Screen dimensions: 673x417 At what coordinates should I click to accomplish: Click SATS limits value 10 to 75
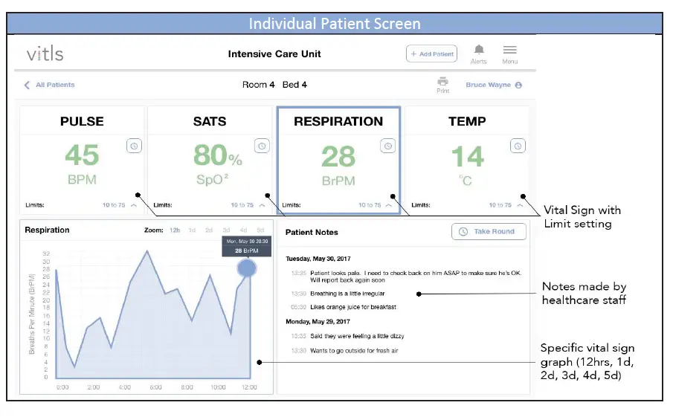[242, 205]
